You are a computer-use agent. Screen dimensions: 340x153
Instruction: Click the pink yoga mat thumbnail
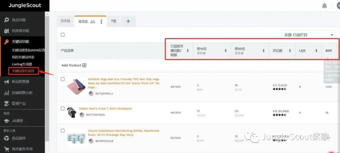pyautogui.click(x=76, y=86)
